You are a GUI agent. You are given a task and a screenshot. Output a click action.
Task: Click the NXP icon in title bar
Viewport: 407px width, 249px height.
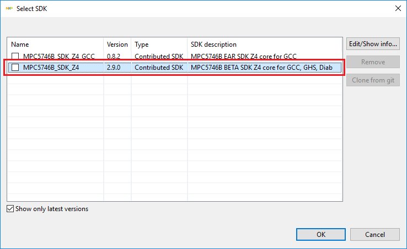pos(9,8)
